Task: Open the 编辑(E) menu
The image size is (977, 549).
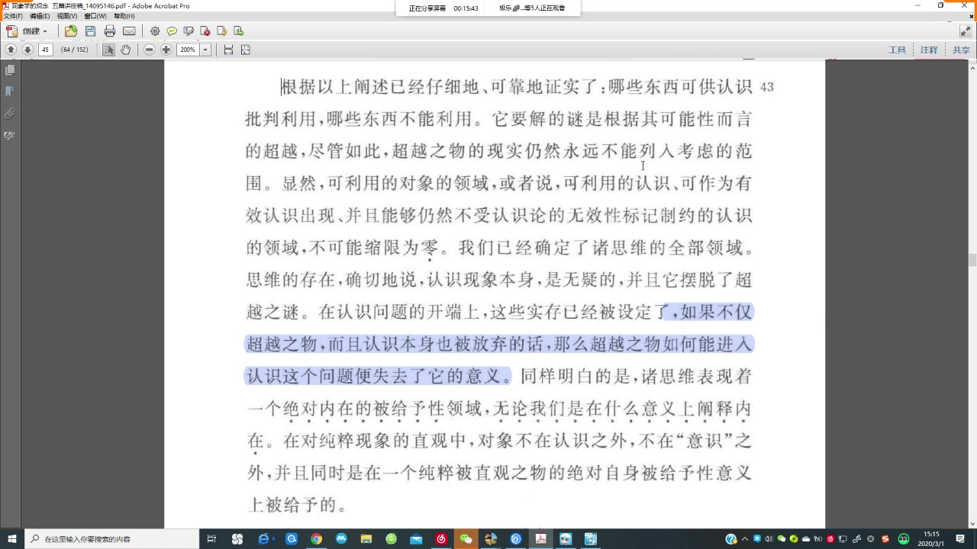Action: point(40,16)
